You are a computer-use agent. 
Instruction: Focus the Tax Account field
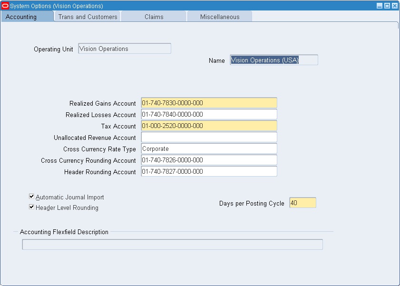209,126
